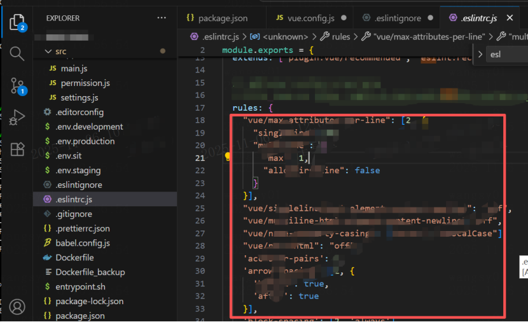Image resolution: width=528 pixels, height=322 pixels.
Task: Open .gitignore file
Action: tap(73, 214)
